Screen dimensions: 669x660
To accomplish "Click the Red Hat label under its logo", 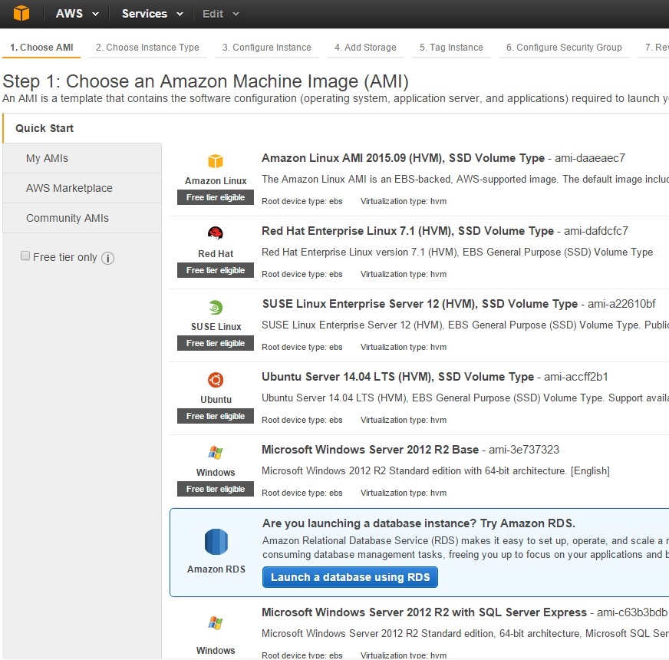I will [x=216, y=253].
